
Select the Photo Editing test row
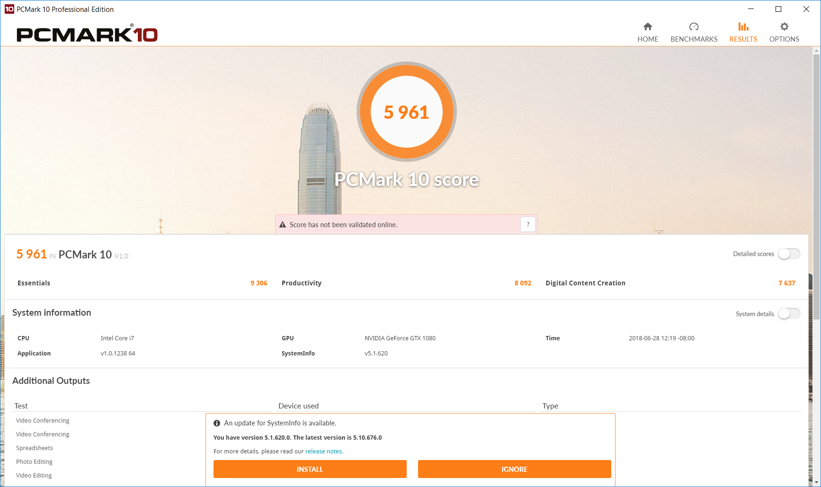pos(34,462)
